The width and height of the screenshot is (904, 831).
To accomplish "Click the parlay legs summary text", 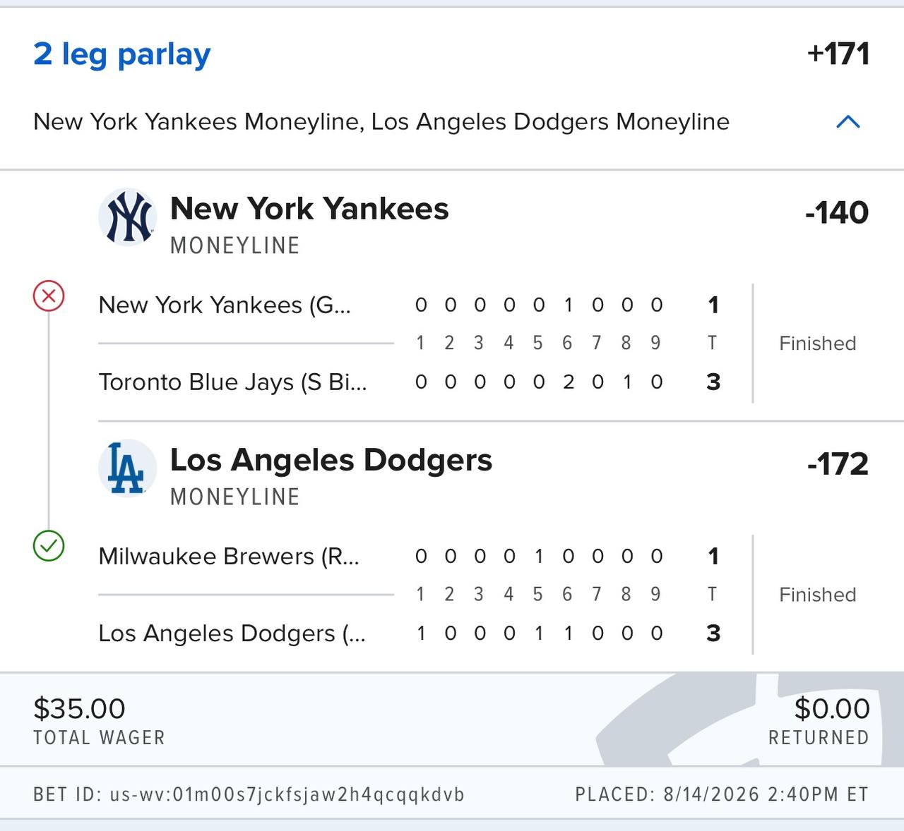I will point(381,121).
